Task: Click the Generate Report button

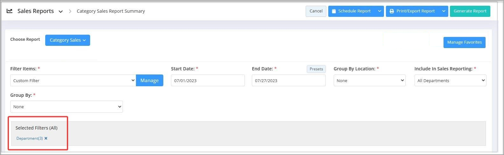Action: click(x=470, y=11)
